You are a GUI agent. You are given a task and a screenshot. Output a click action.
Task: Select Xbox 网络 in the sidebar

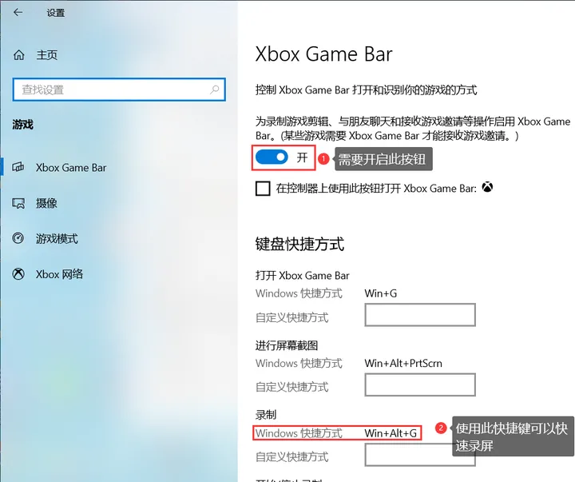(x=59, y=274)
